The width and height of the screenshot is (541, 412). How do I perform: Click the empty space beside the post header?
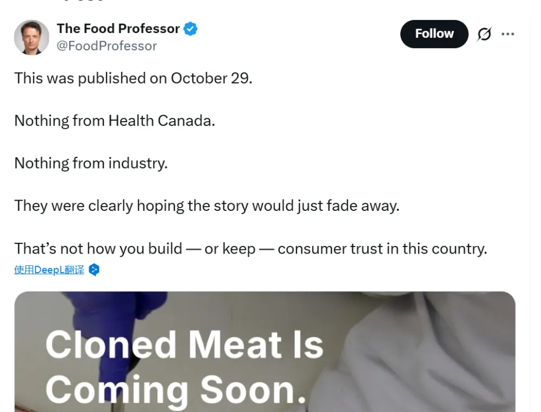tap(298, 35)
